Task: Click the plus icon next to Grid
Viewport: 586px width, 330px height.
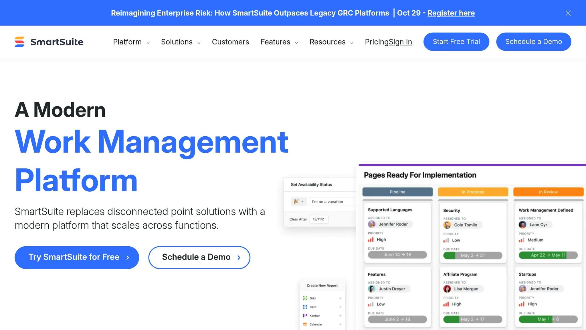Action: click(x=340, y=298)
